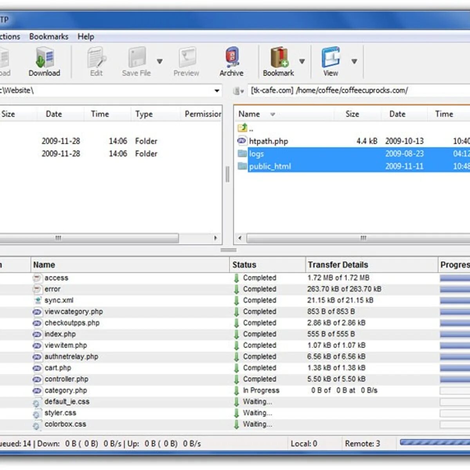This screenshot has width=470, height=470.
Task: Click the Edit toolbar icon
Action: coord(96,58)
